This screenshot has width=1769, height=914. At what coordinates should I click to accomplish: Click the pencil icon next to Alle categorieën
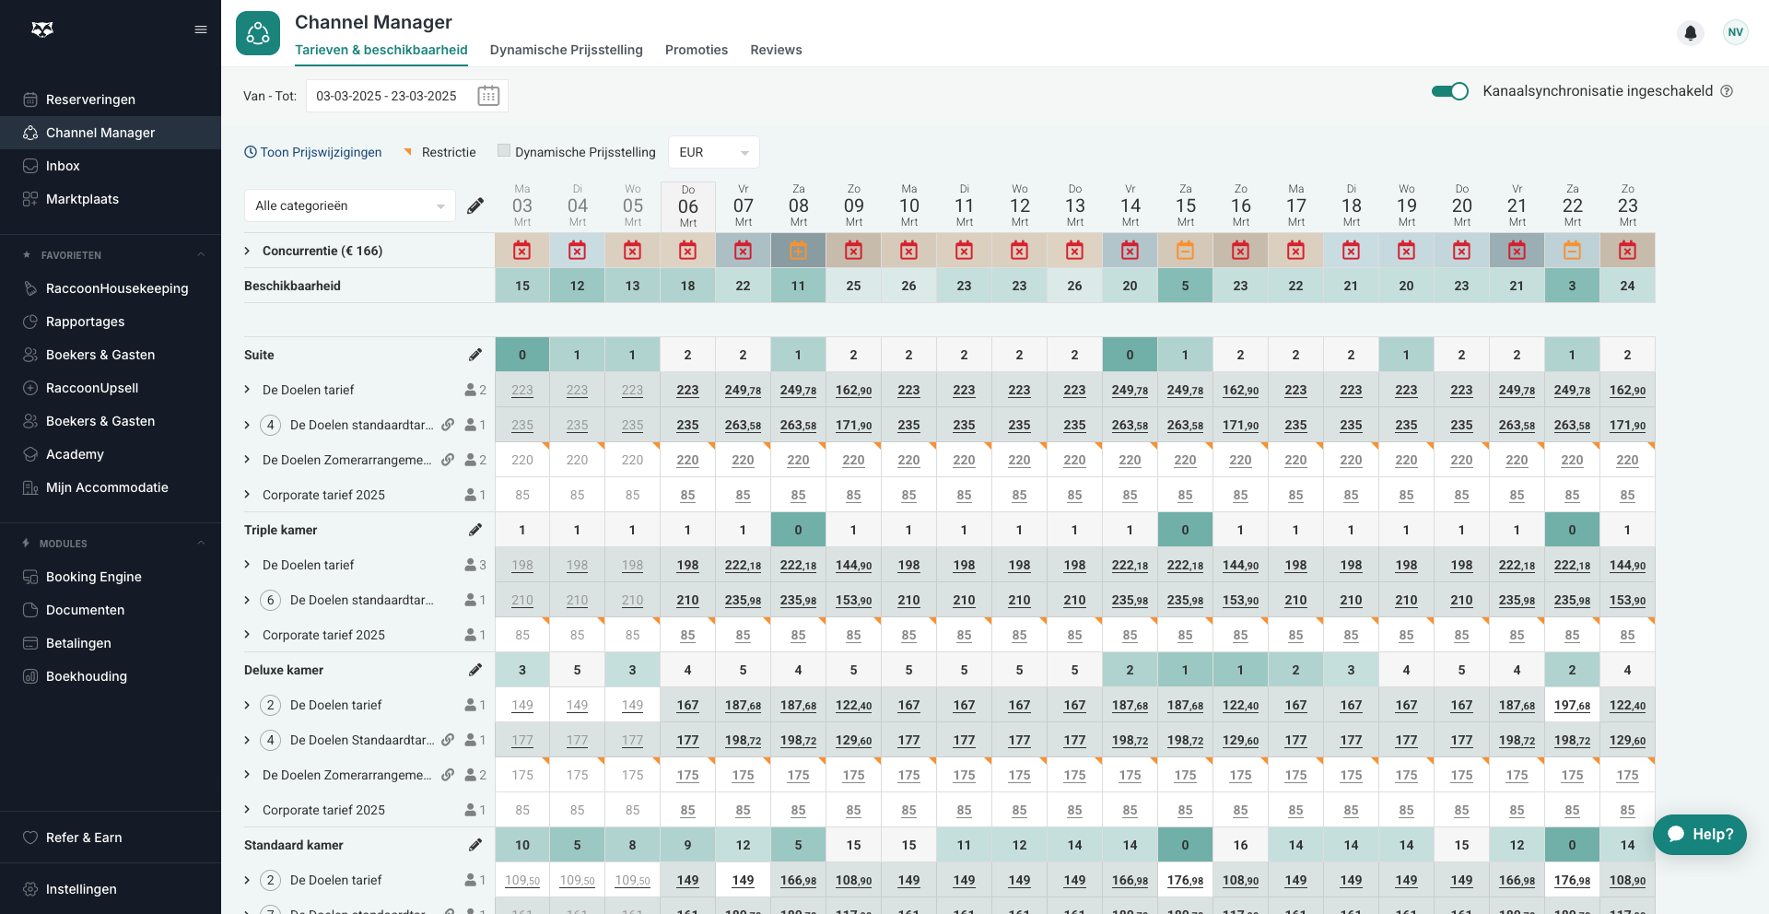click(475, 205)
